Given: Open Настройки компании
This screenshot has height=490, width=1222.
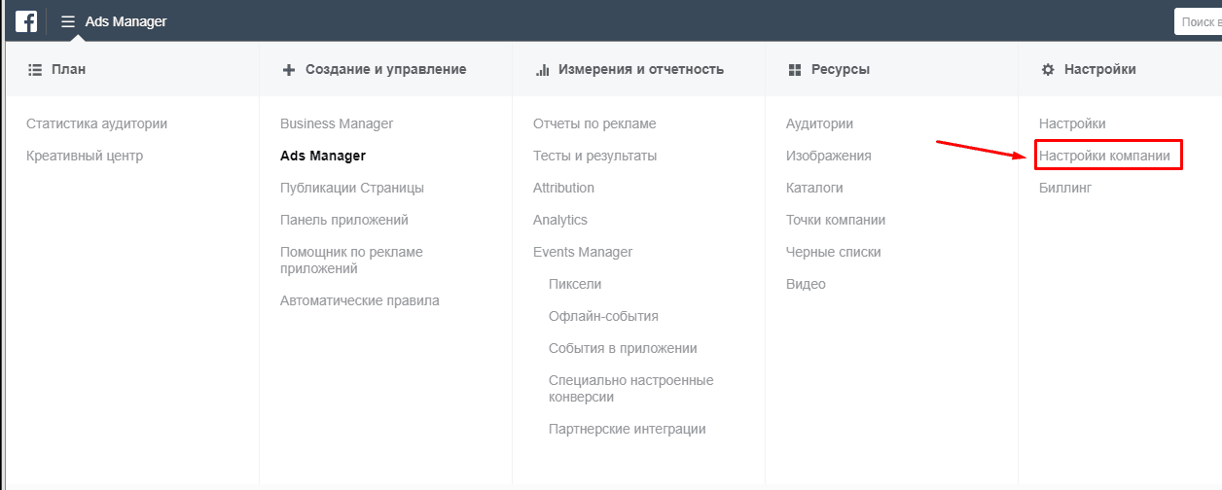Looking at the screenshot, I should pyautogui.click(x=1104, y=156).
